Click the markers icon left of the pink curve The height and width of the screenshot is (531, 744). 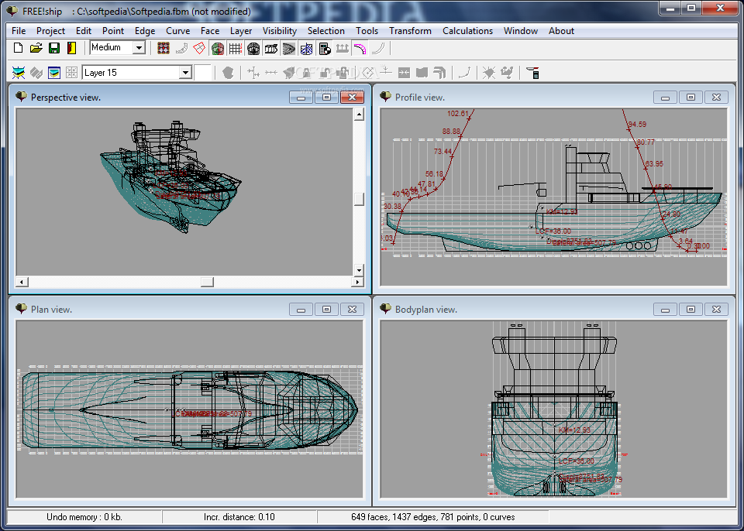tap(343, 48)
